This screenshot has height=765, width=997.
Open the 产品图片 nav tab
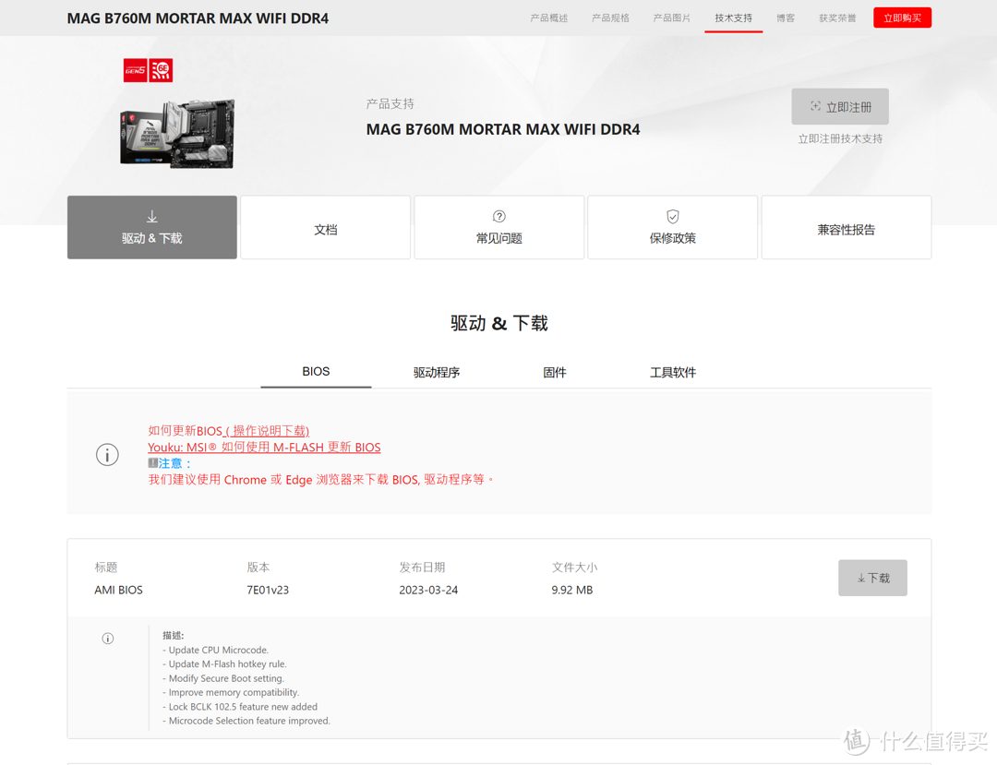pyautogui.click(x=671, y=18)
